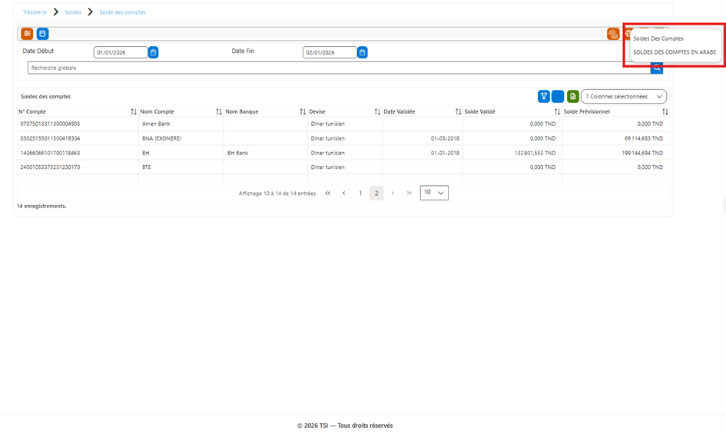Click the blue table filter funnel icon
This screenshot has width=726, height=434.
(544, 96)
